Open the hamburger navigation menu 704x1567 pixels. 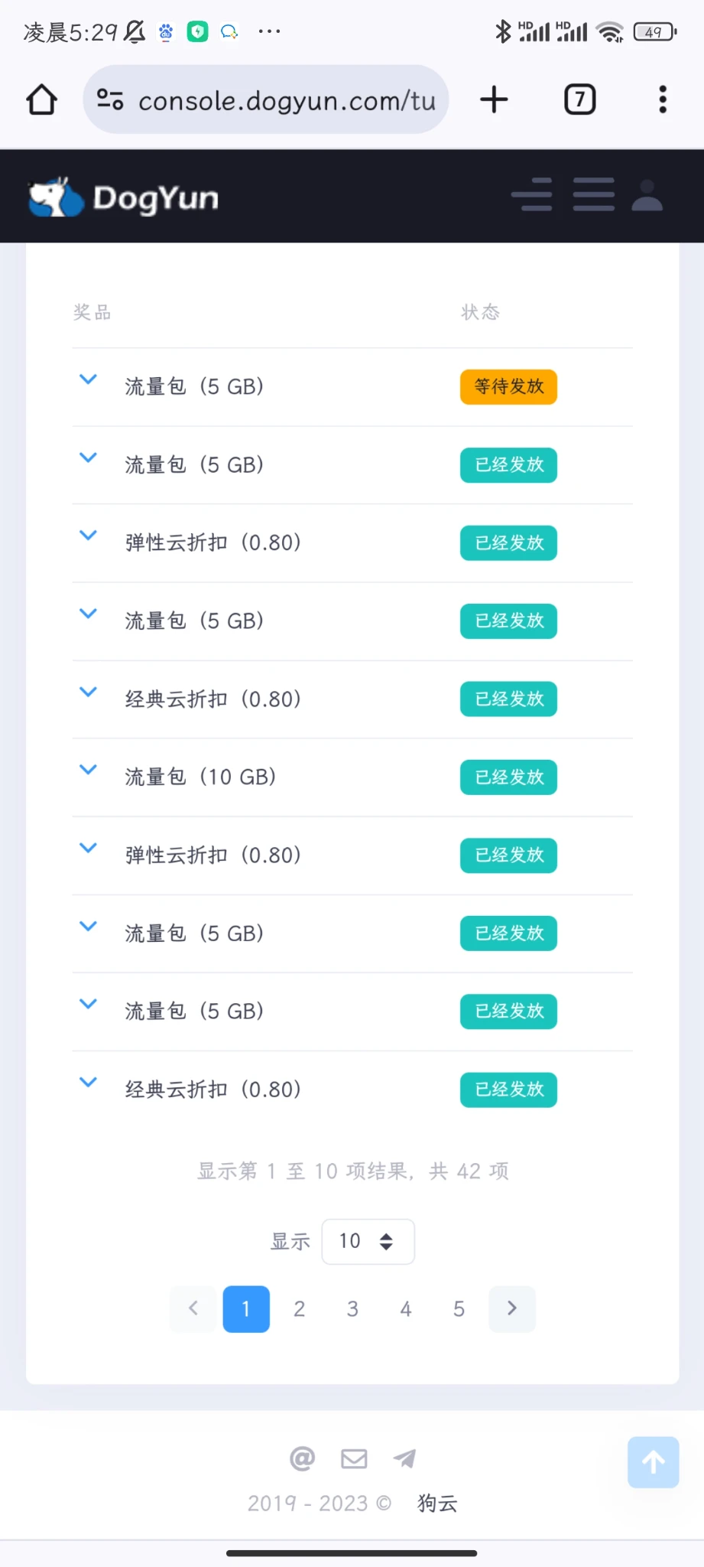594,195
